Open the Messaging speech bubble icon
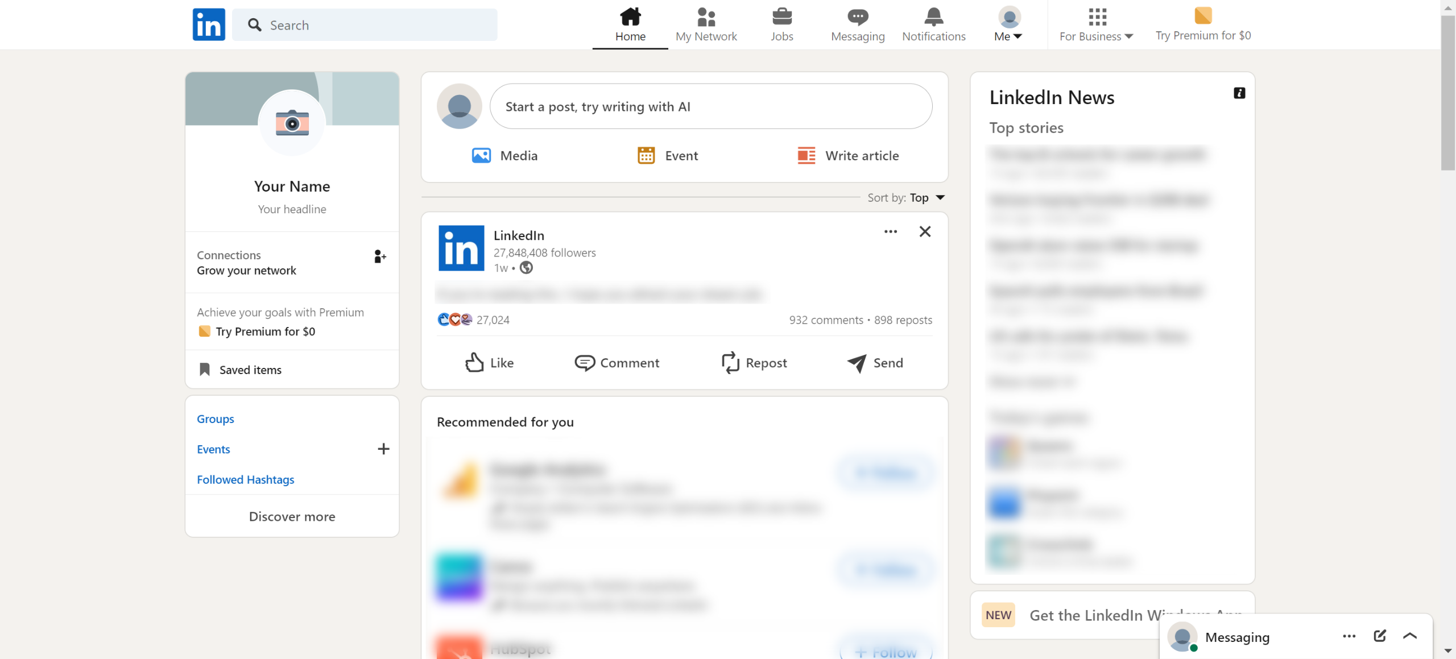 tap(857, 17)
